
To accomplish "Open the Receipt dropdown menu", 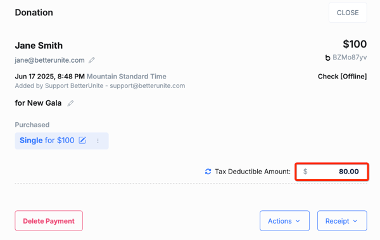I will pyautogui.click(x=342, y=220).
